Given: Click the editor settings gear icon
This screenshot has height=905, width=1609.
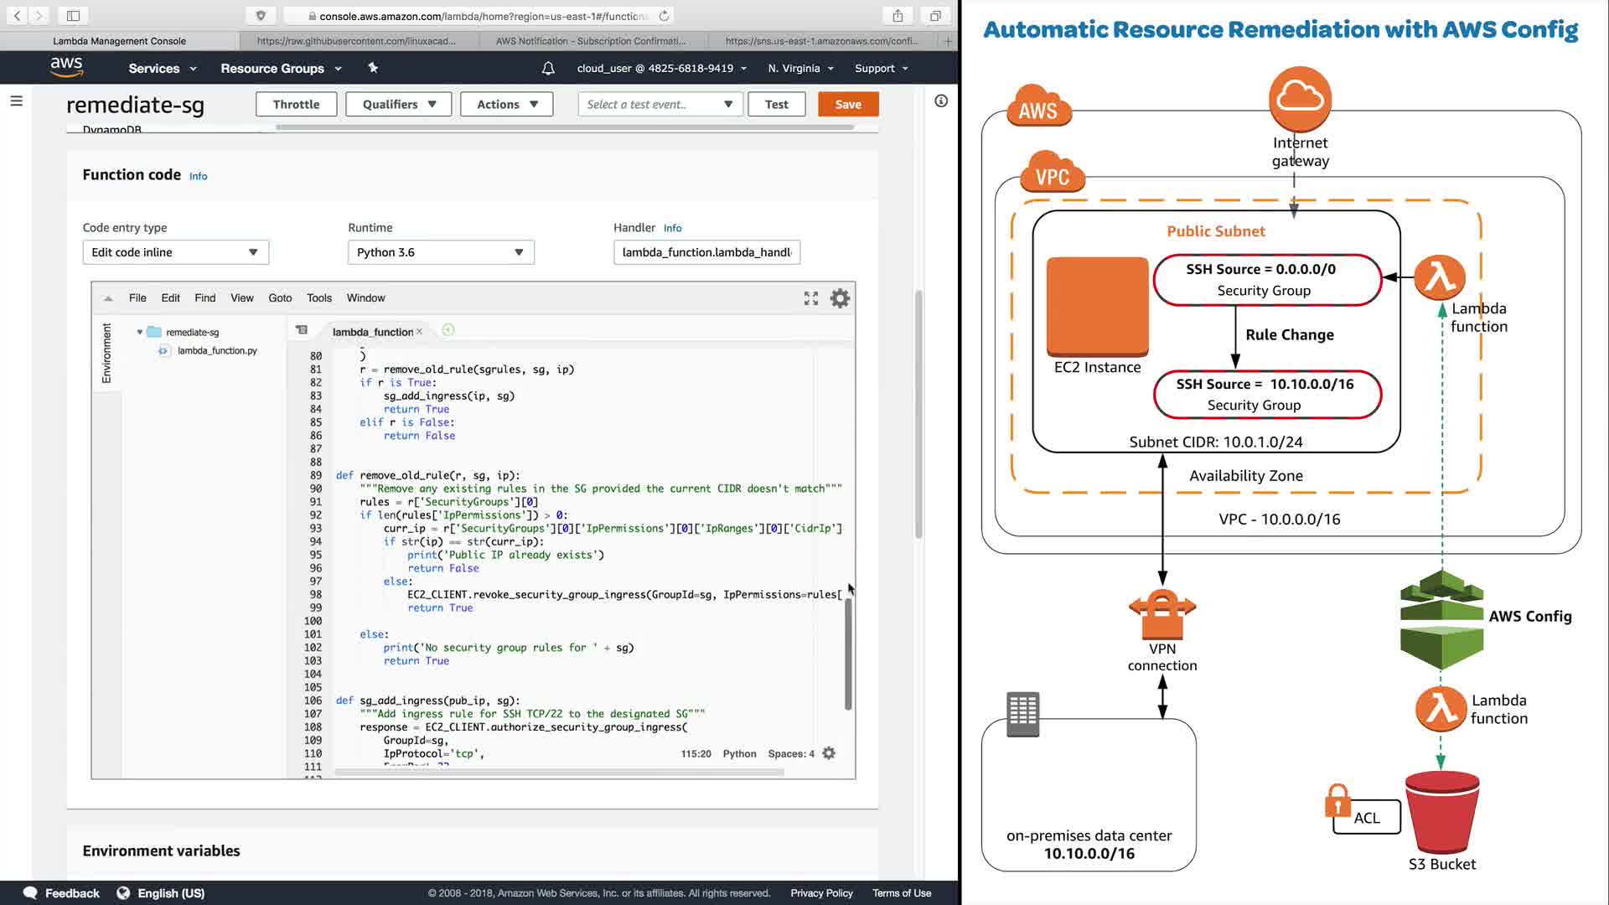Looking at the screenshot, I should pos(840,298).
